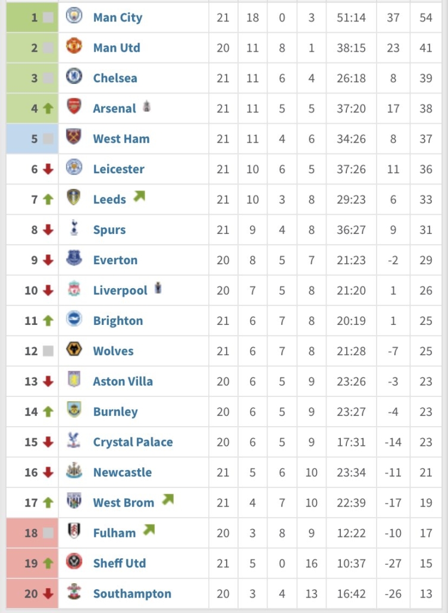The height and width of the screenshot is (613, 448).
Task: Click the green up arrow at position 19
Action: coord(48,564)
